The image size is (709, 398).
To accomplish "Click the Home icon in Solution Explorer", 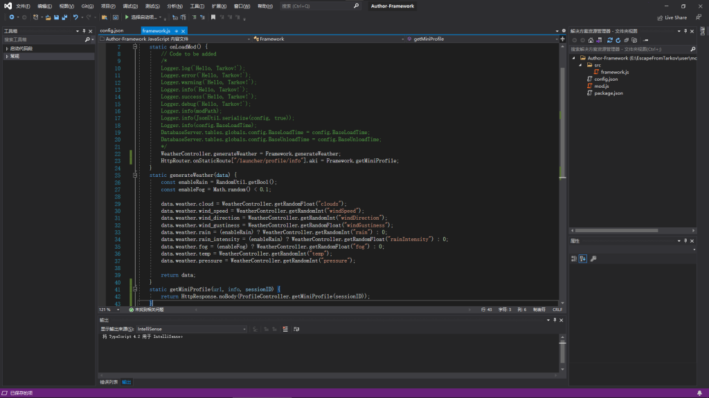I will (591, 40).
